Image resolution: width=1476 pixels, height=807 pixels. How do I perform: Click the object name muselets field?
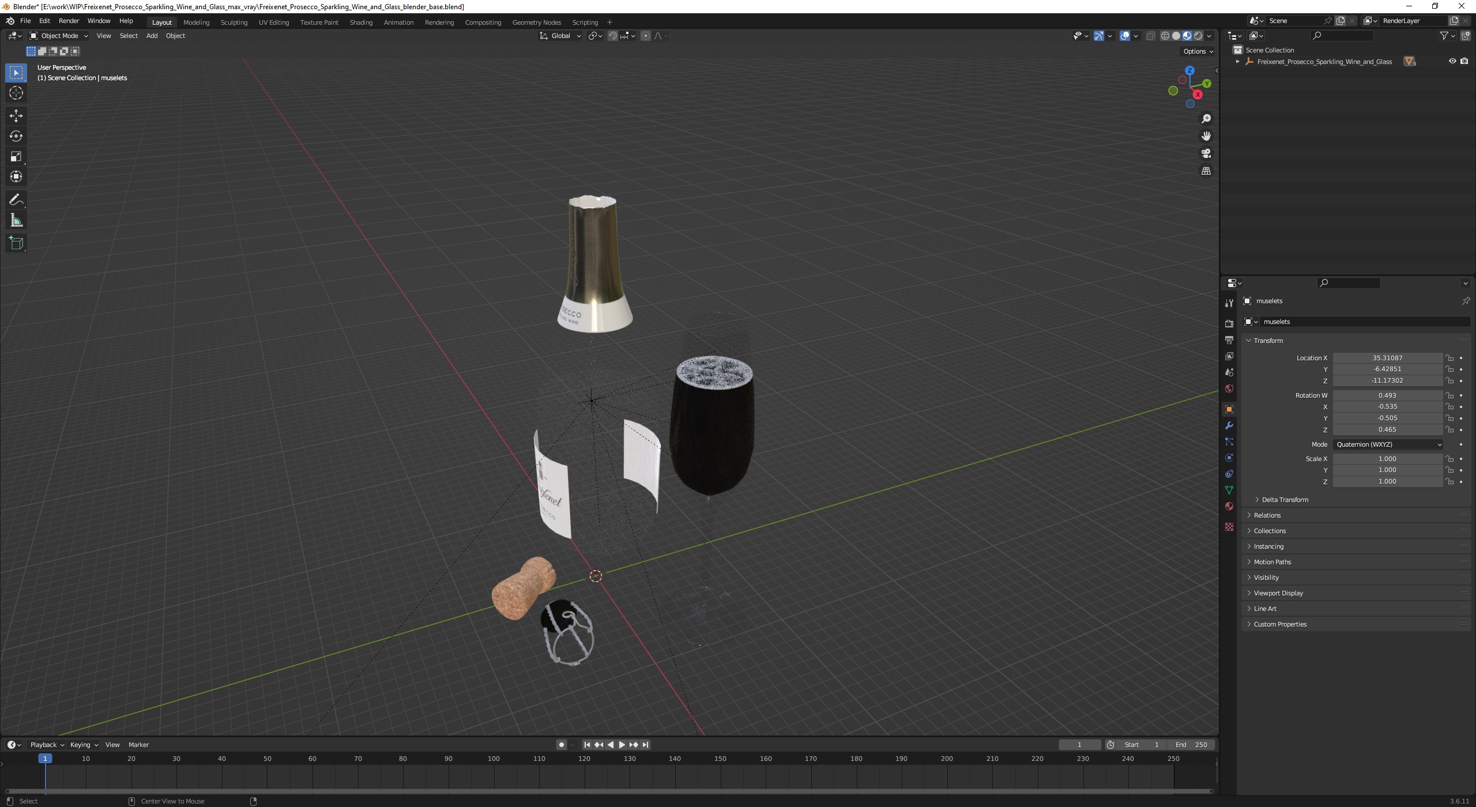pos(1365,322)
